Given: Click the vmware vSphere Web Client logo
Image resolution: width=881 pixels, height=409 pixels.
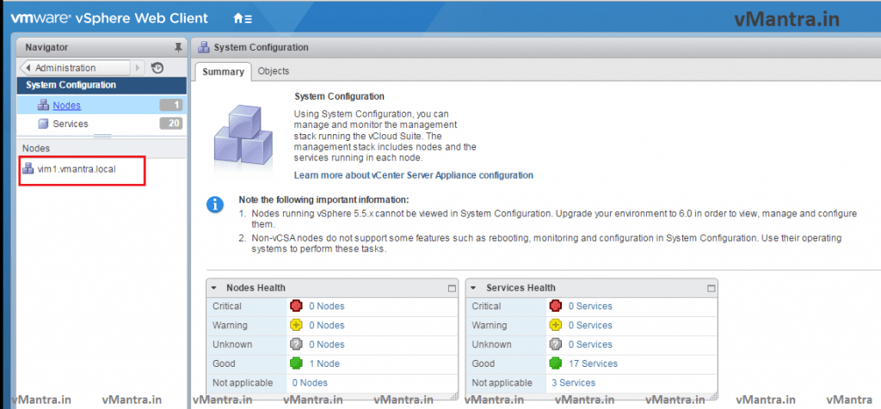Looking at the screenshot, I should 109,18.
